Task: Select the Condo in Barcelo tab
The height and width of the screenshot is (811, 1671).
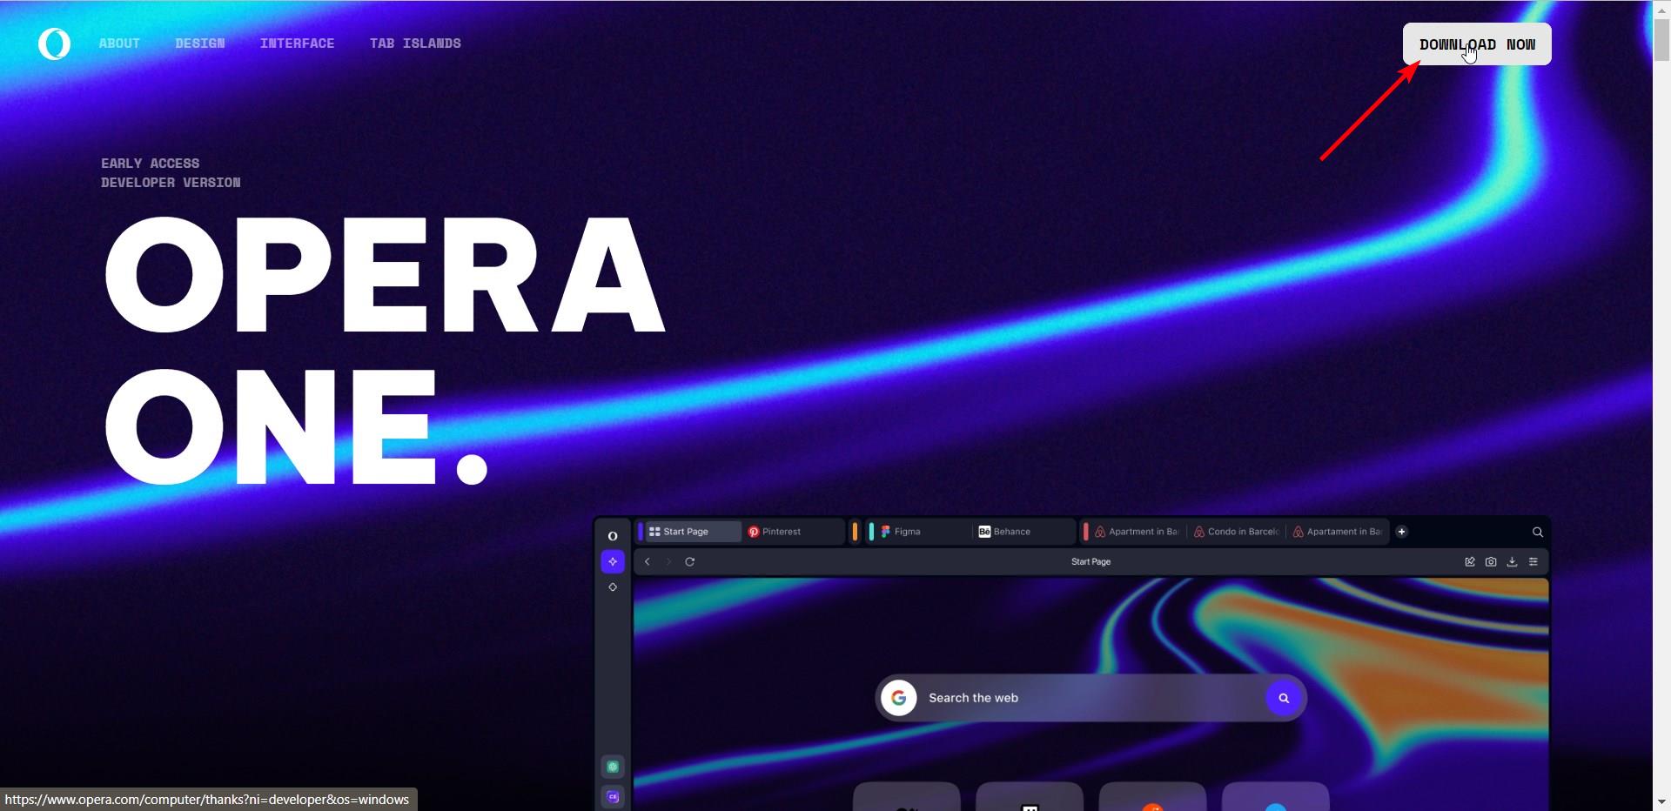Action: pyautogui.click(x=1236, y=532)
